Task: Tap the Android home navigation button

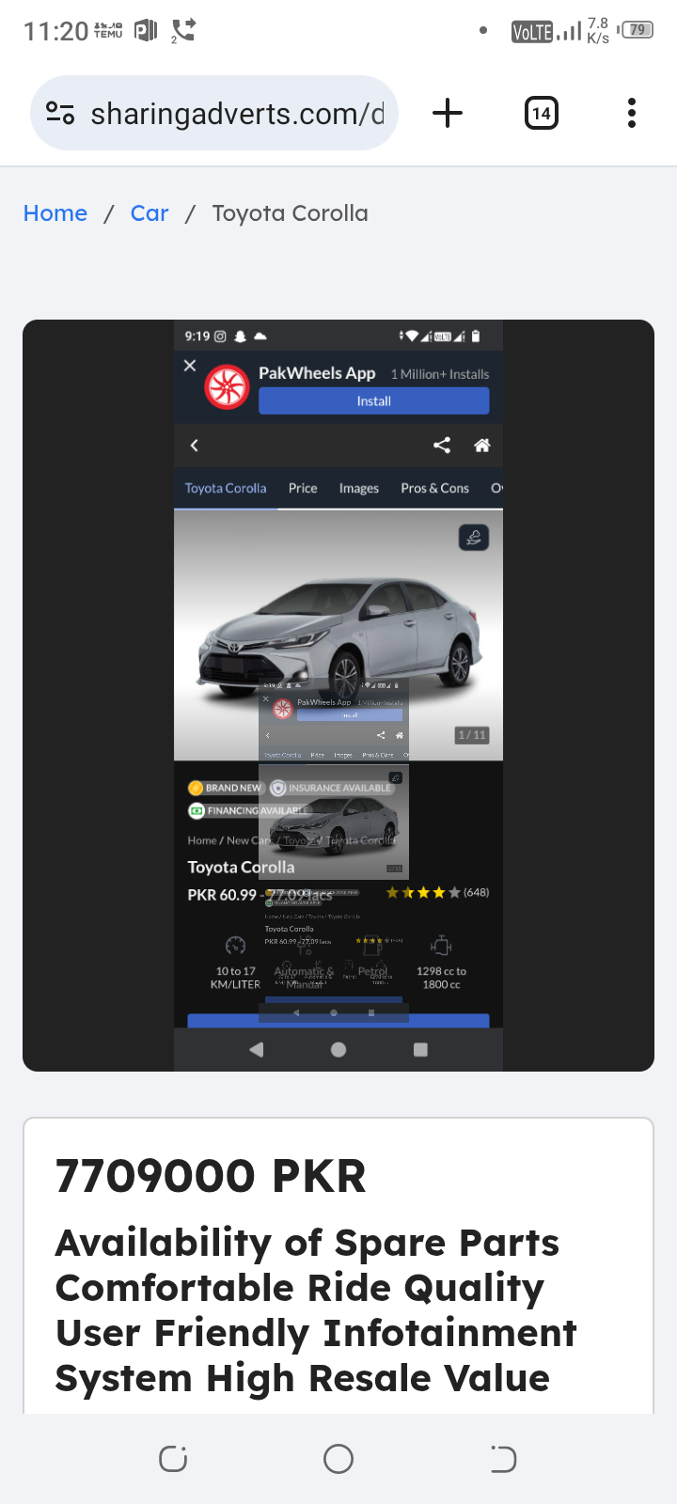Action: (338, 1459)
